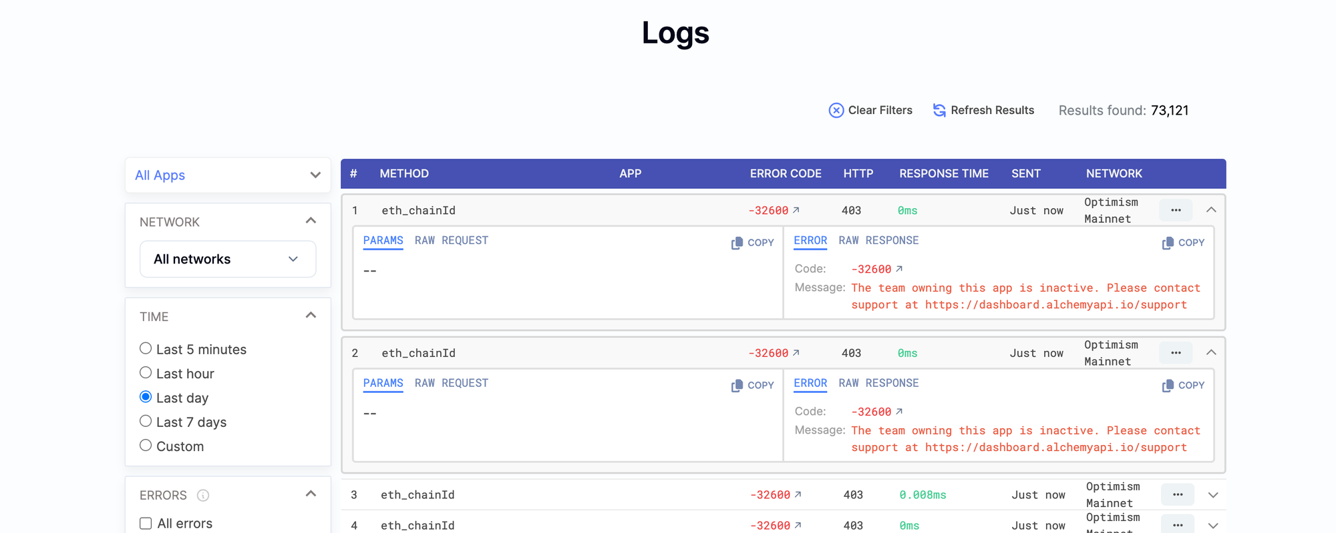Open the more options menu for row 1

coord(1176,210)
